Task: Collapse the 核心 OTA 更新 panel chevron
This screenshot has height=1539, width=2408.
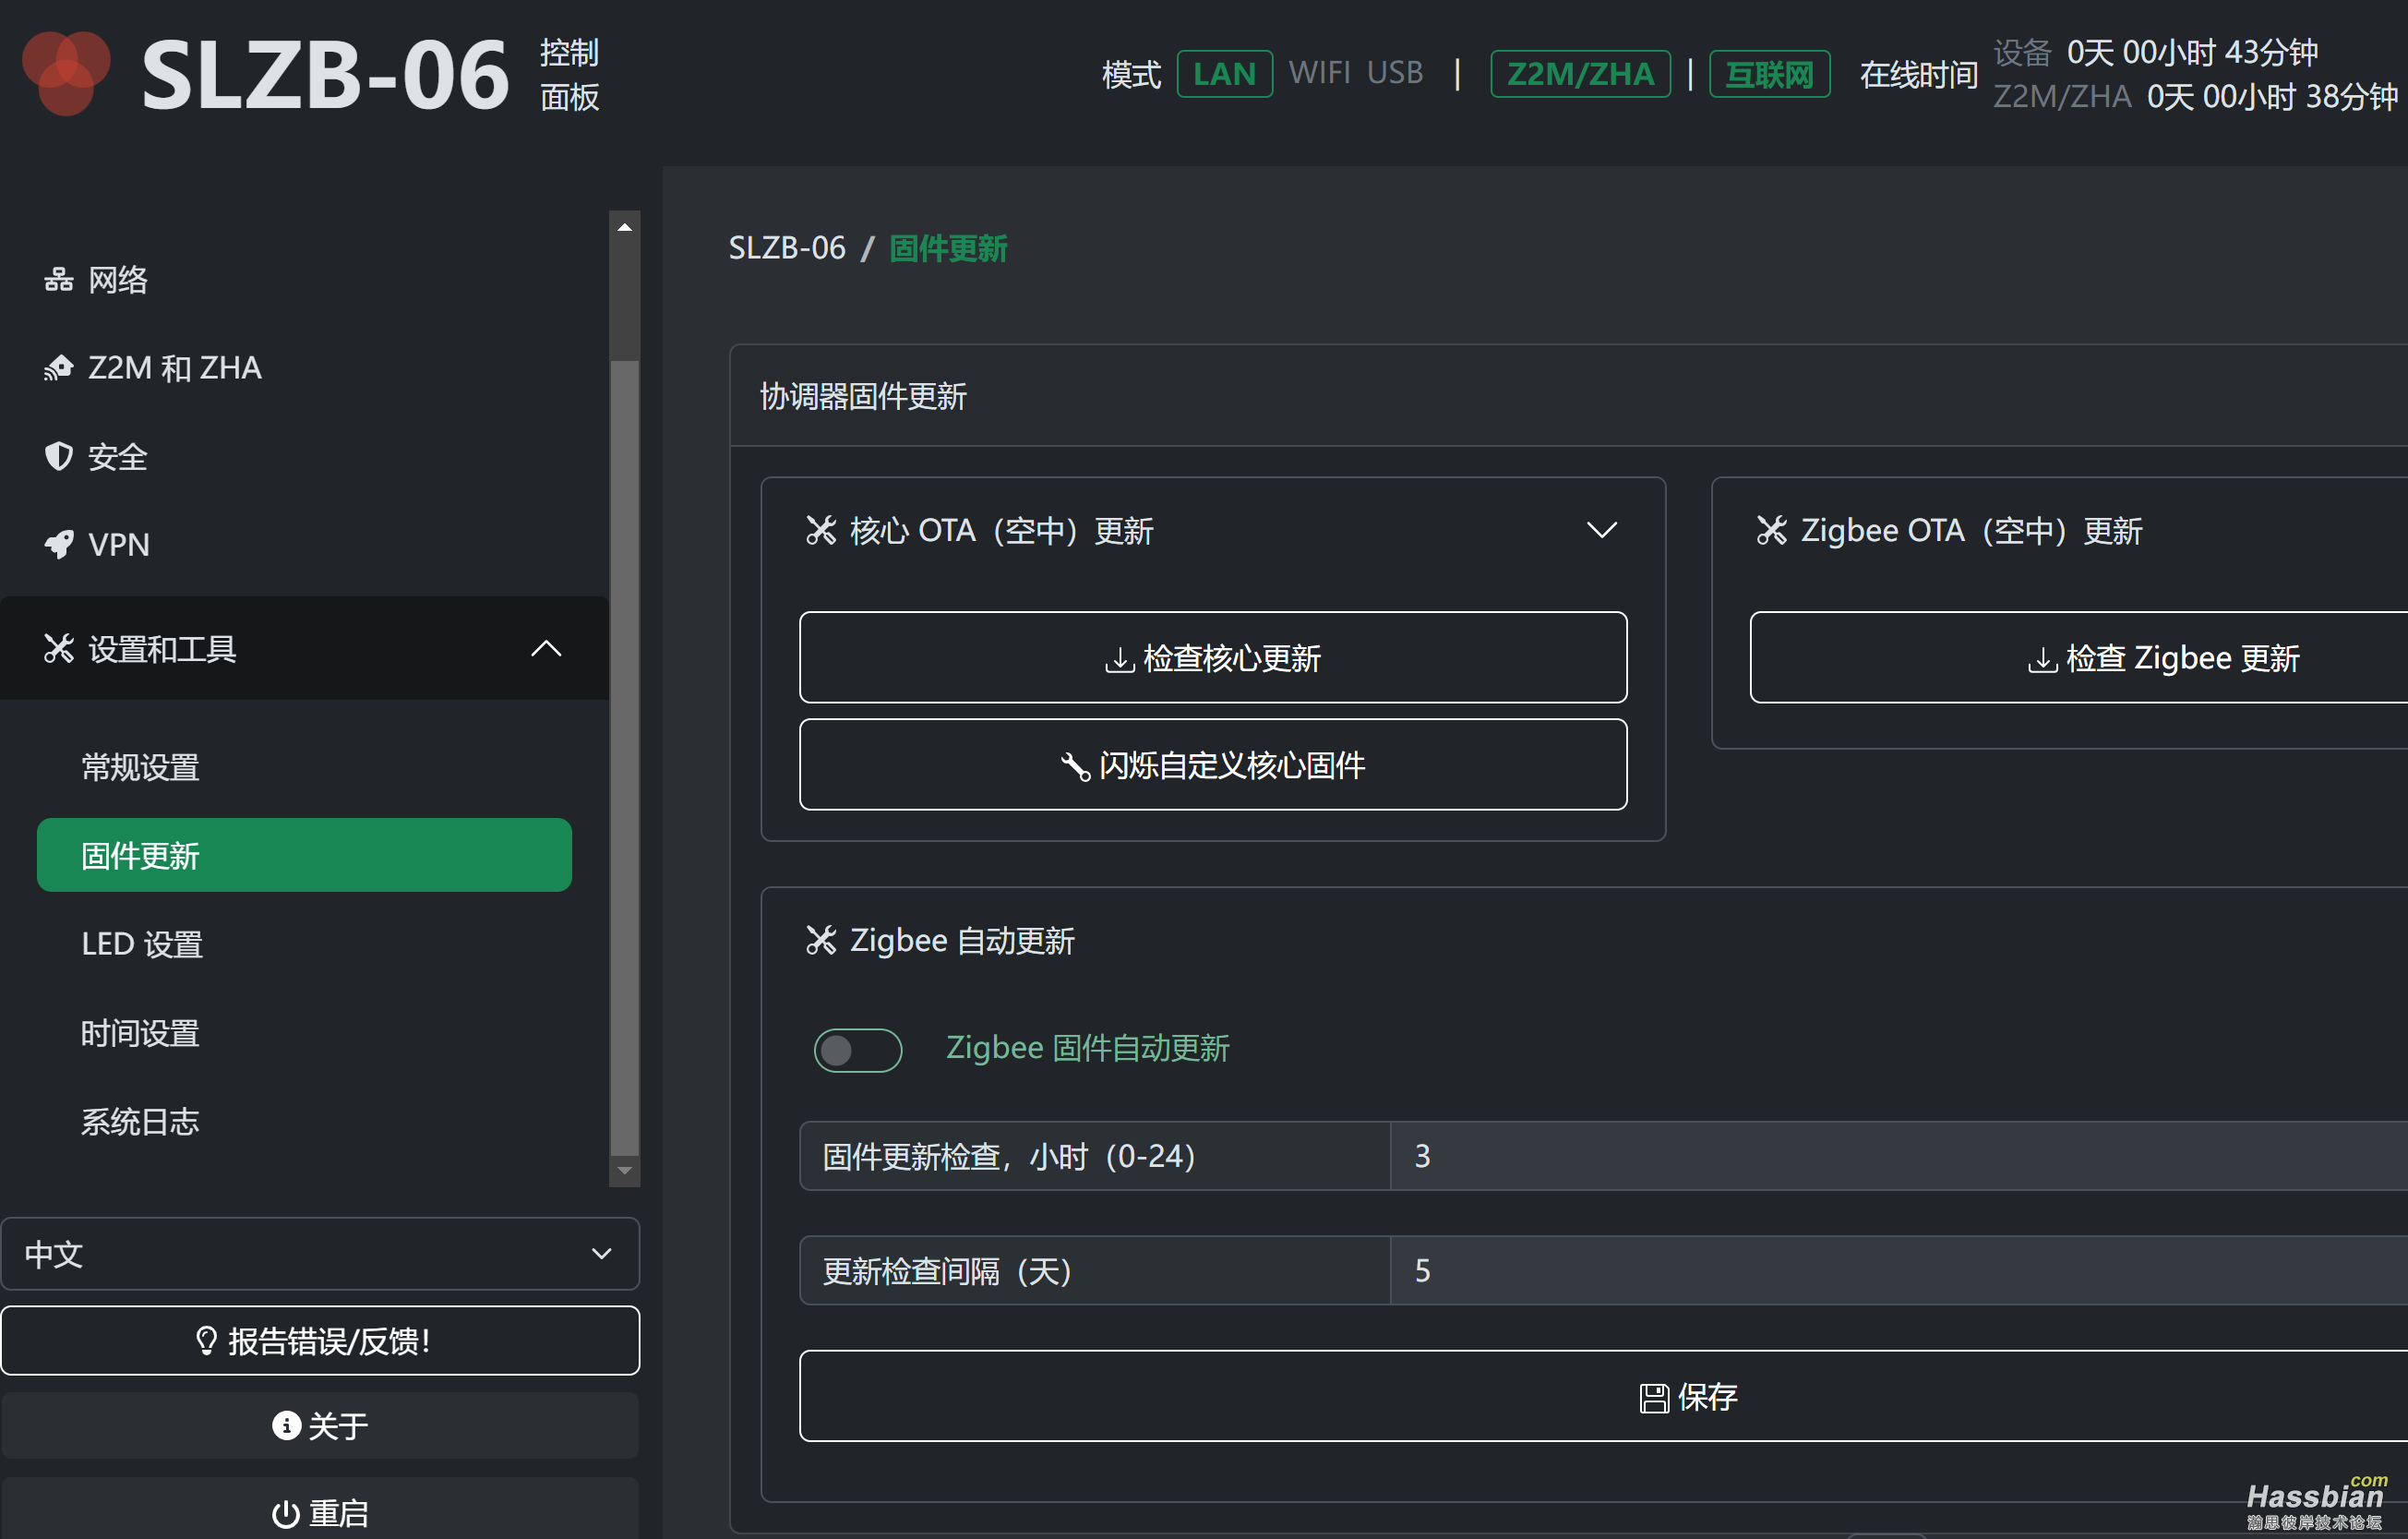Action: (x=1602, y=530)
